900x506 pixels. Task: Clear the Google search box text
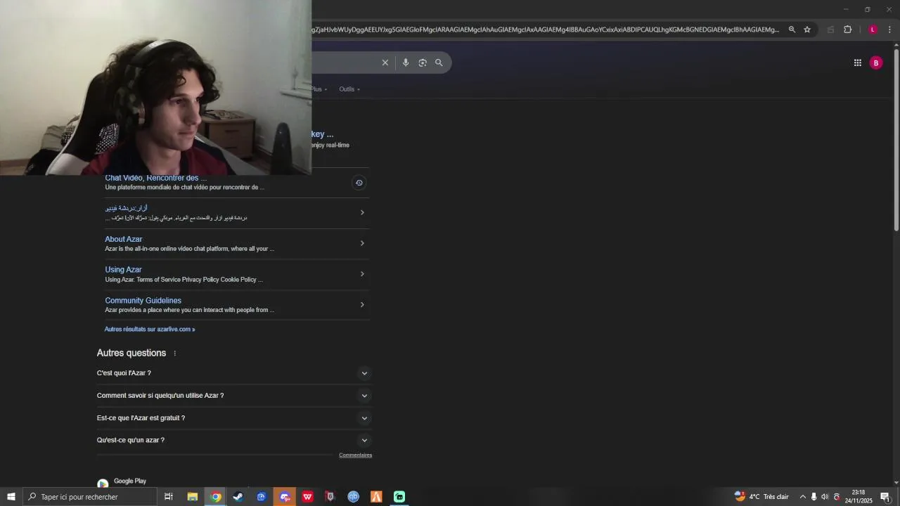coord(385,63)
